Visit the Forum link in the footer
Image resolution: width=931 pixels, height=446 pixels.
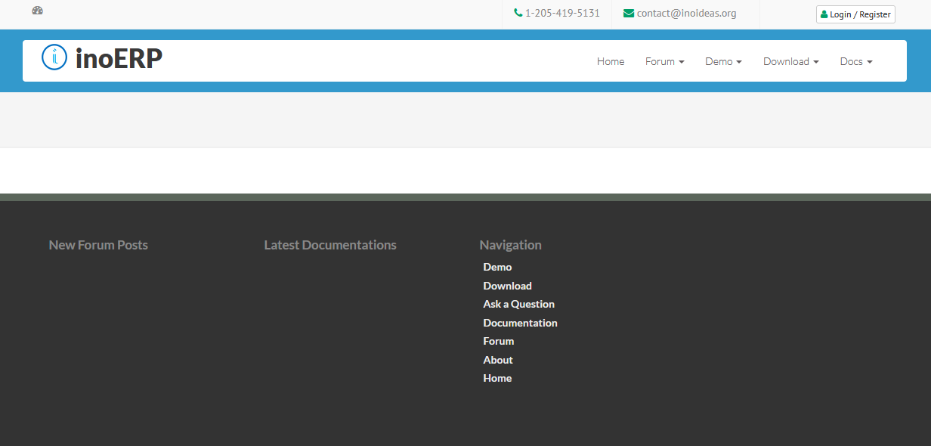pos(498,341)
